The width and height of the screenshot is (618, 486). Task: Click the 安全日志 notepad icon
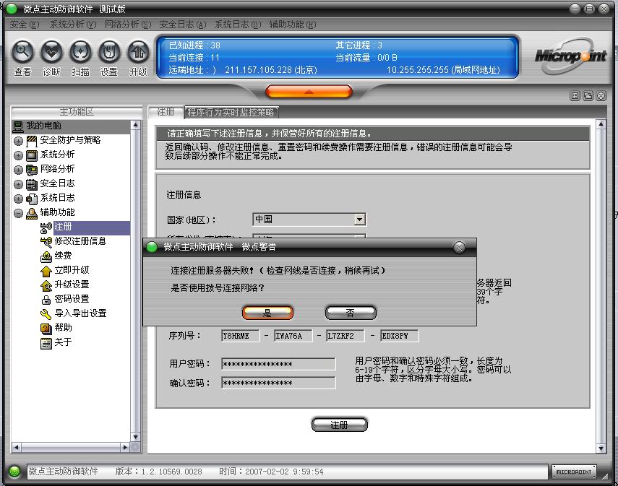point(32,184)
